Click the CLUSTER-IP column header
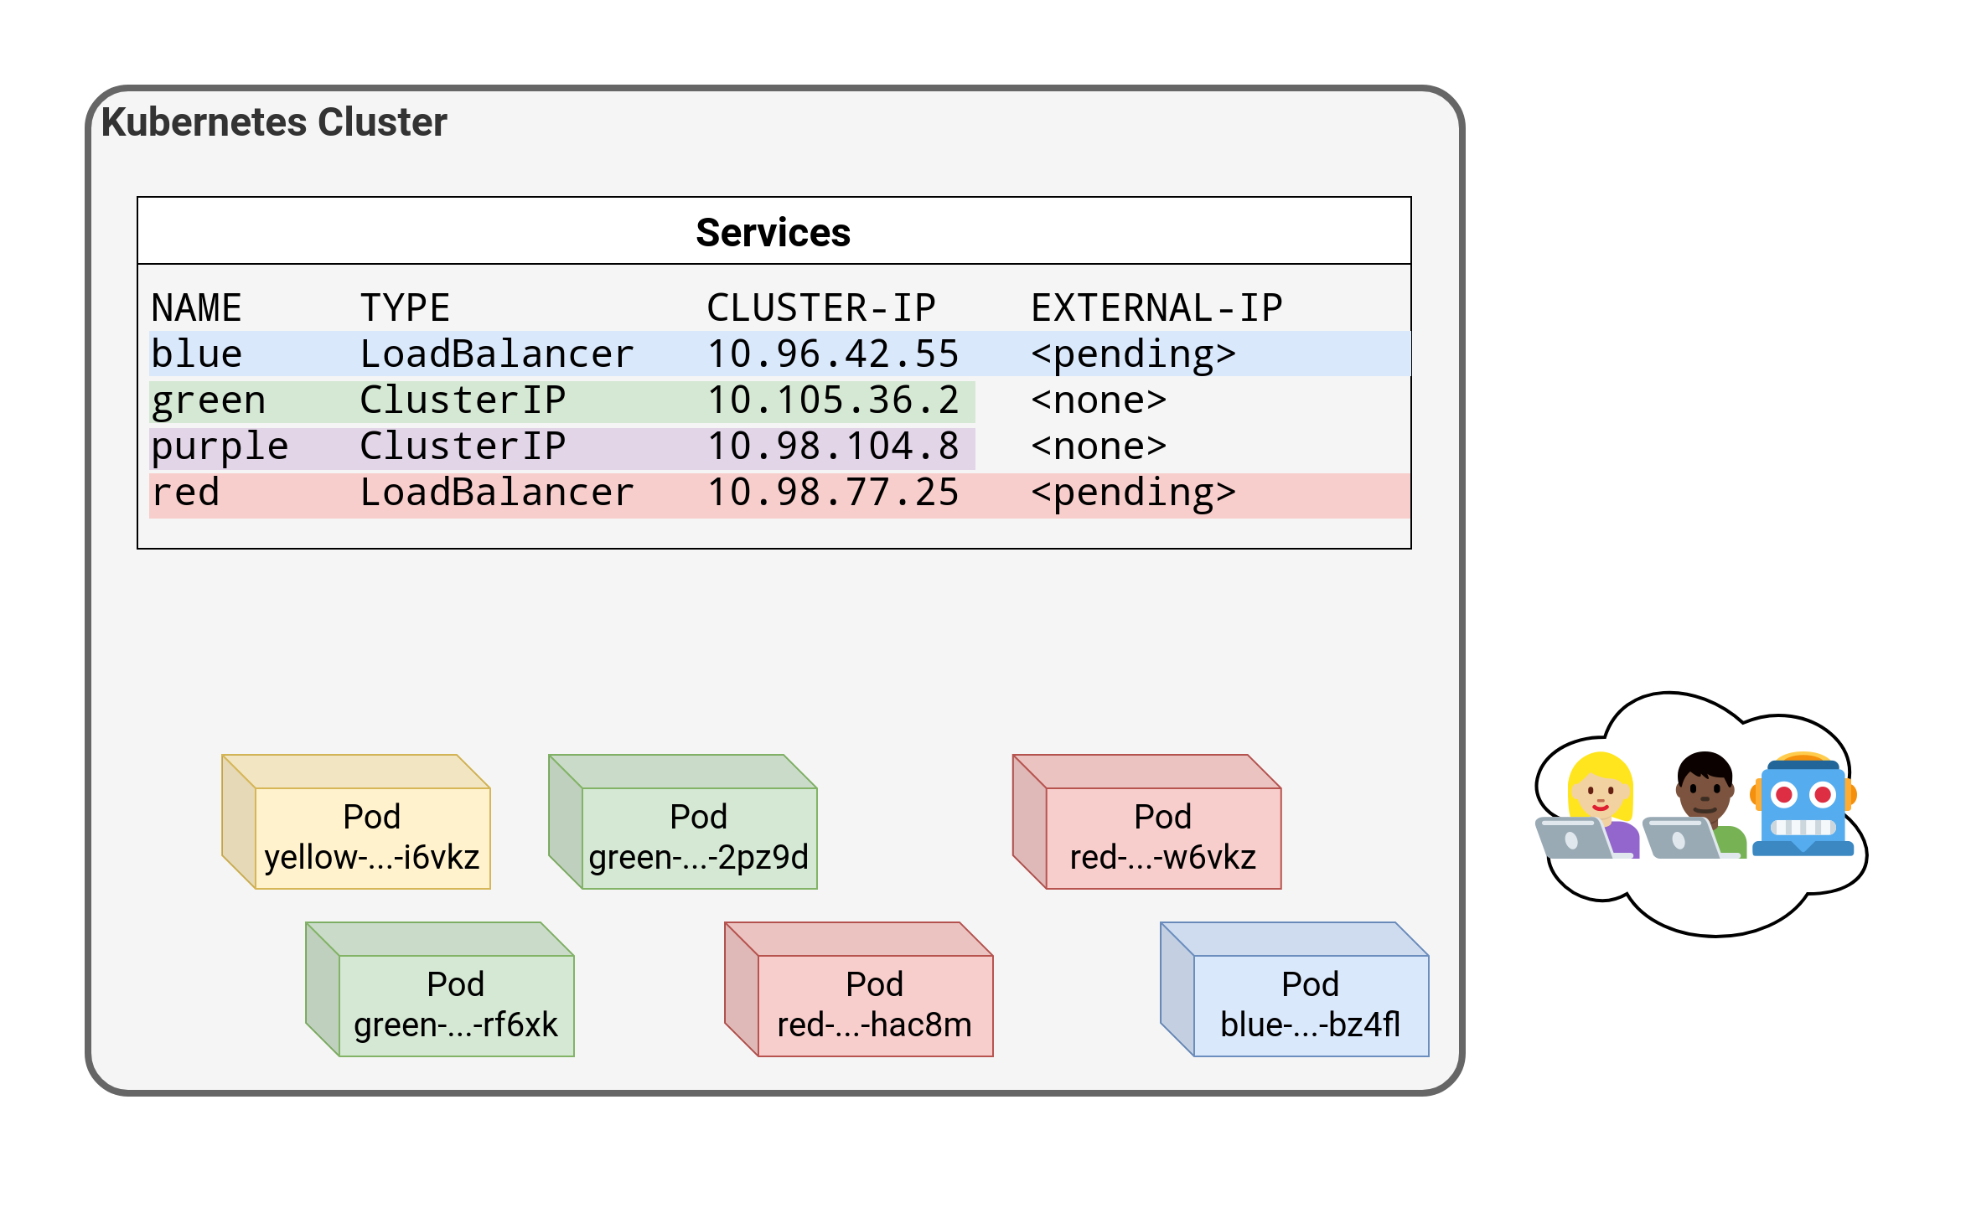 click(x=820, y=308)
